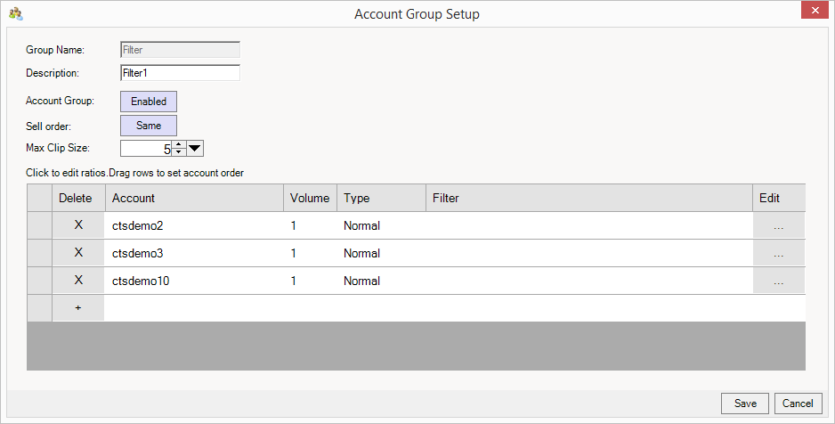Screen dimensions: 835x424
Task: Click the Volume column header
Action: 309,198
